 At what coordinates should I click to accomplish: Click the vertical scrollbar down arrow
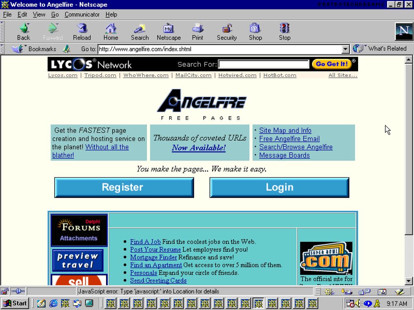coord(409,281)
